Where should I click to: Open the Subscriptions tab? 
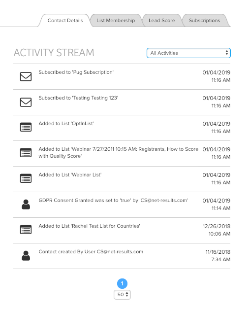(204, 21)
